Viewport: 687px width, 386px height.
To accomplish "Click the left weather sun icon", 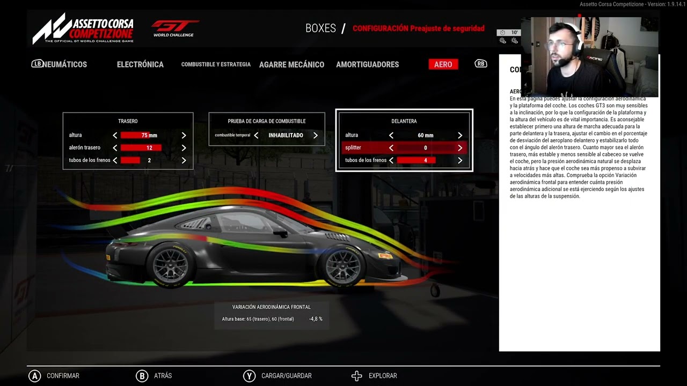I will coord(502,41).
